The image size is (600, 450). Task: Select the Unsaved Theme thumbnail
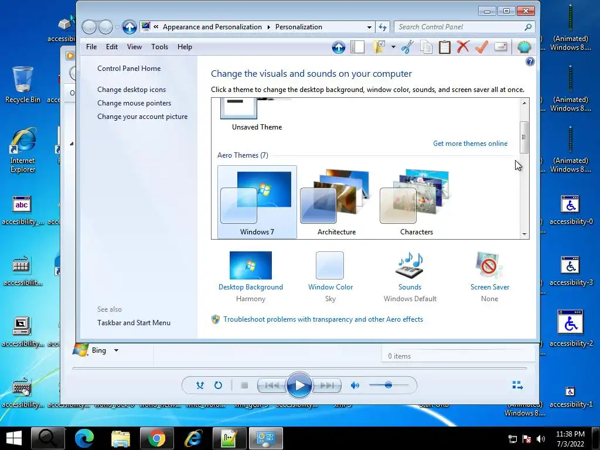(257, 115)
